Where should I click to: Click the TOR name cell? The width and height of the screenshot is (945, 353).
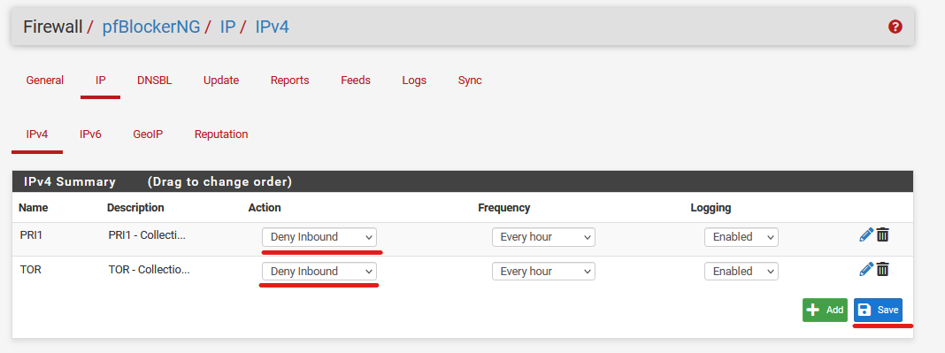pos(31,269)
